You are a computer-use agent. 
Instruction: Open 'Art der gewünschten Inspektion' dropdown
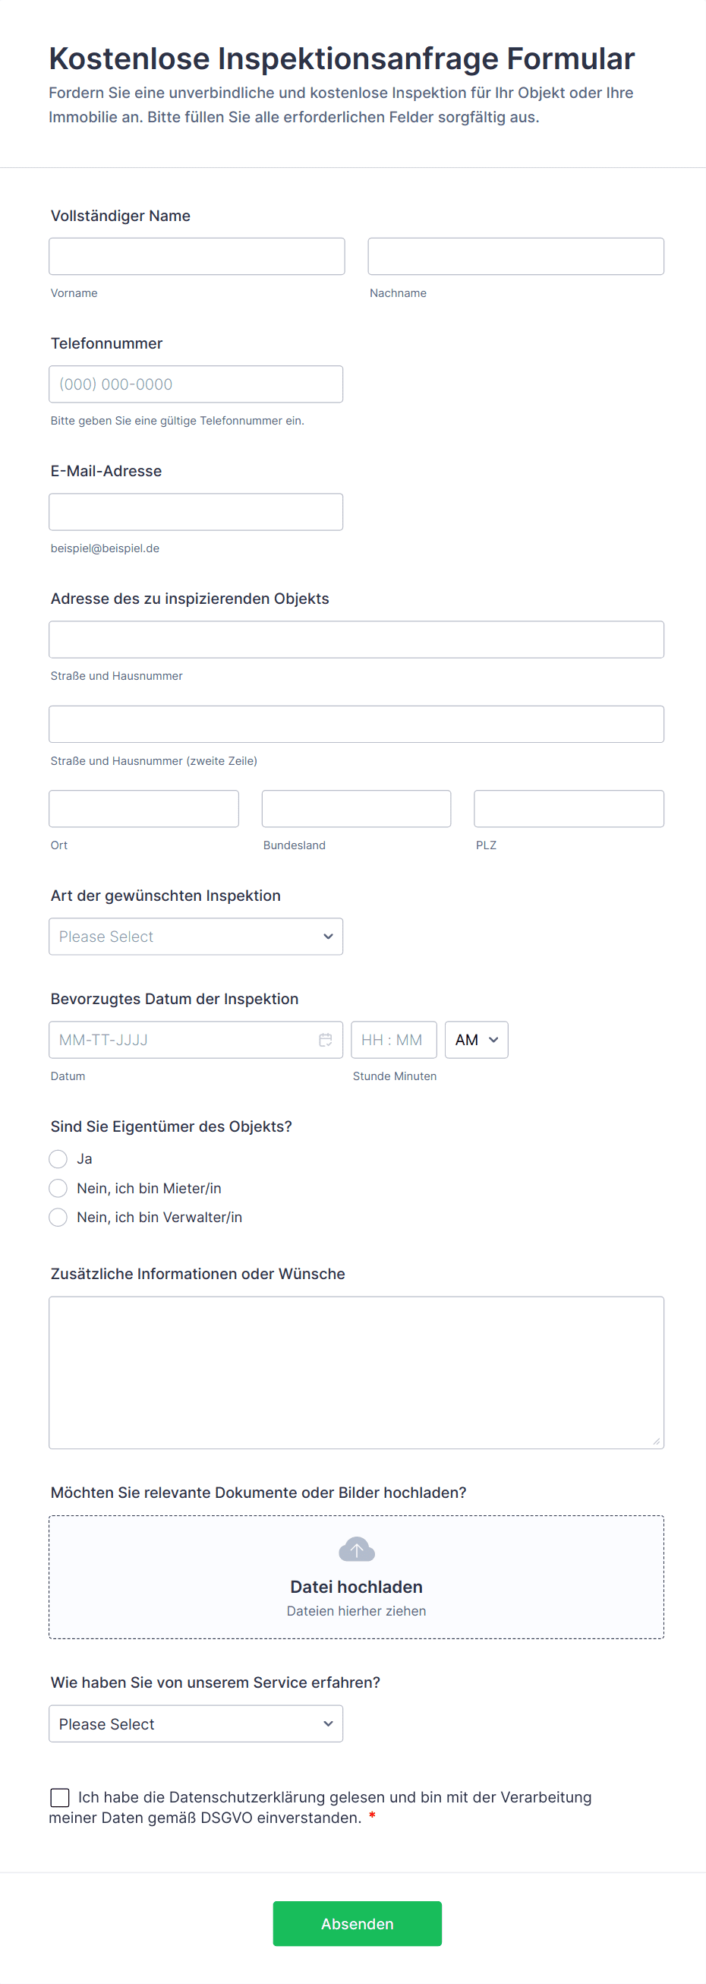click(196, 937)
